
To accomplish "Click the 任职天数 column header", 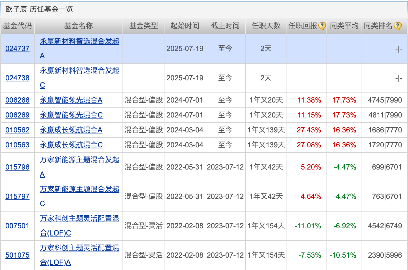I will pyautogui.click(x=266, y=26).
